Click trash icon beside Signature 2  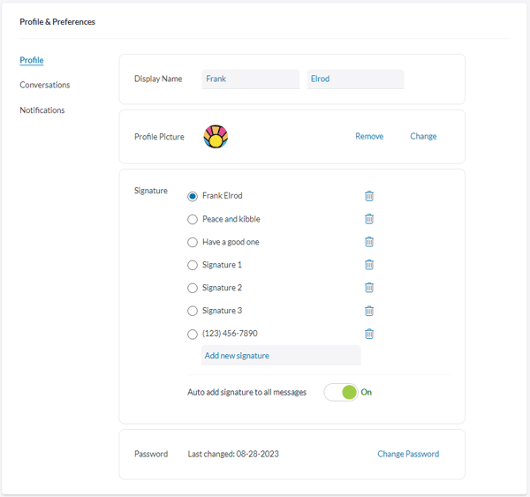click(x=369, y=288)
